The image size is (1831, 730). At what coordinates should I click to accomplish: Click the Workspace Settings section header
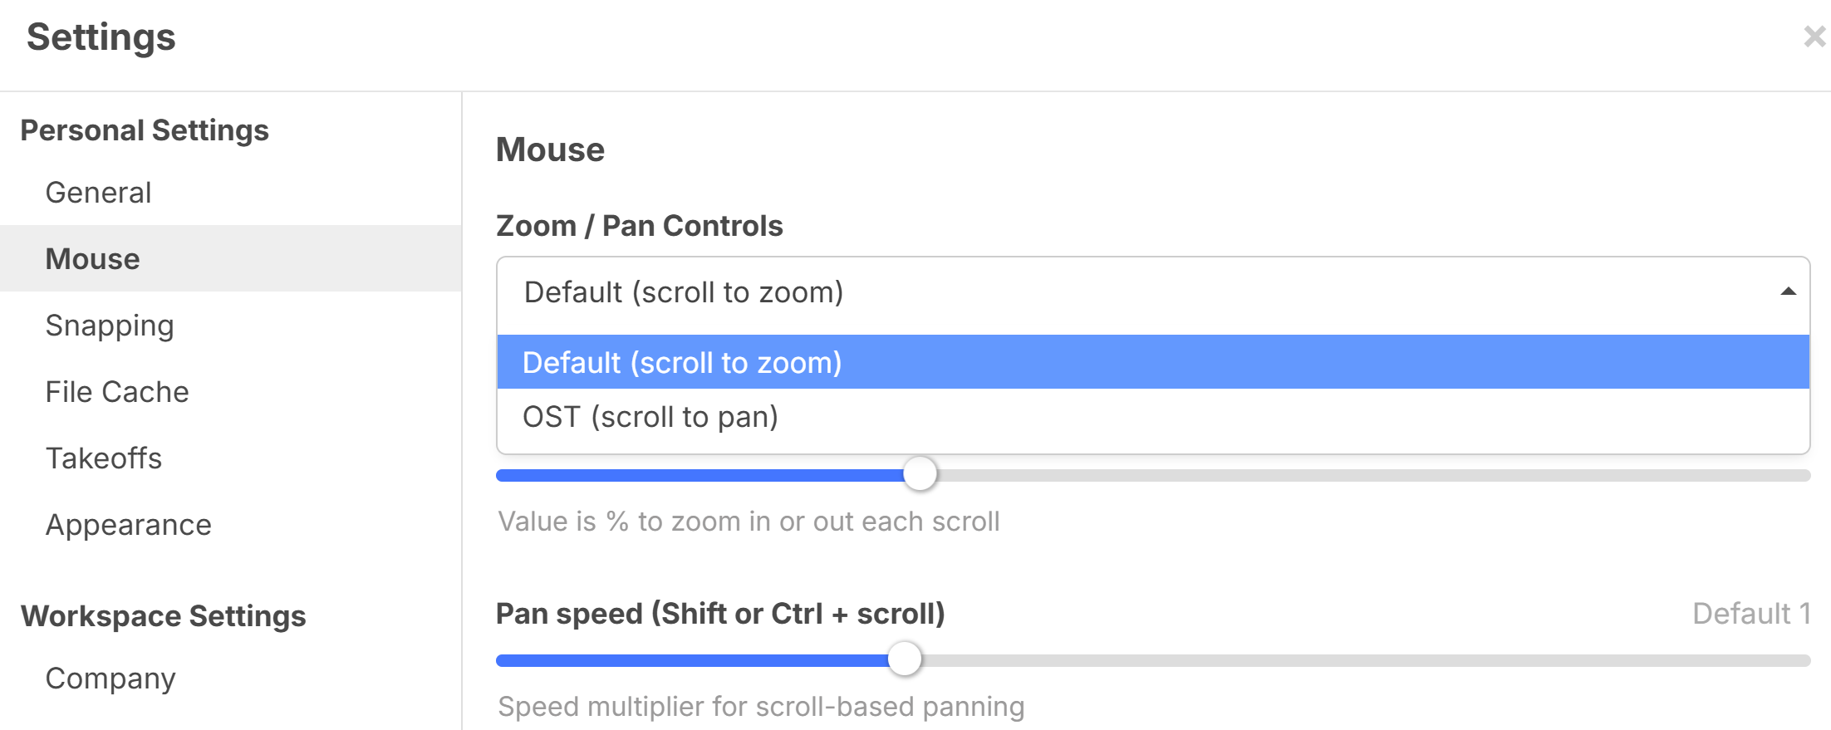164,616
